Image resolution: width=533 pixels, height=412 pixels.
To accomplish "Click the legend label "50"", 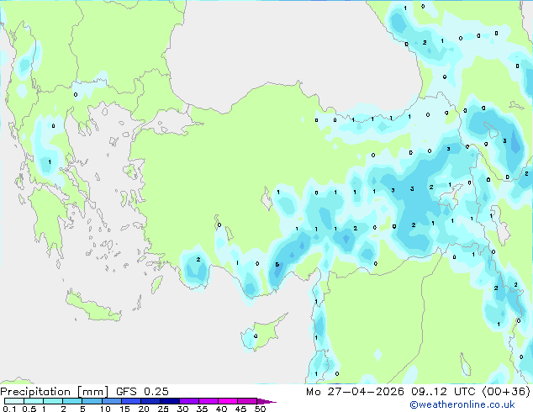I will click(260, 409).
